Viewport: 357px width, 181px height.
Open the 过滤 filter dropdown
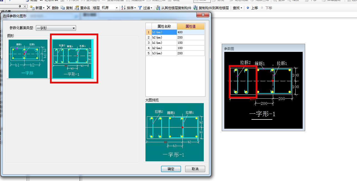(x=145, y=8)
